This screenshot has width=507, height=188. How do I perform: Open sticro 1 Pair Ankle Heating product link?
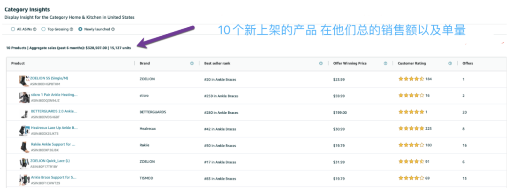click(54, 95)
